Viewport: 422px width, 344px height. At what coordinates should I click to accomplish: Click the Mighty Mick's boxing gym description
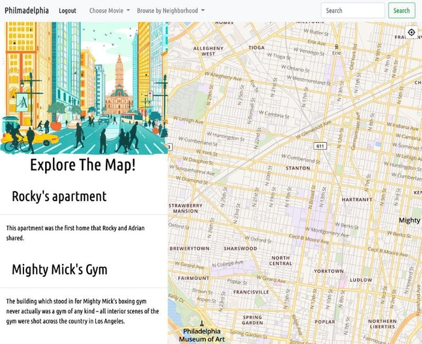[83, 311]
